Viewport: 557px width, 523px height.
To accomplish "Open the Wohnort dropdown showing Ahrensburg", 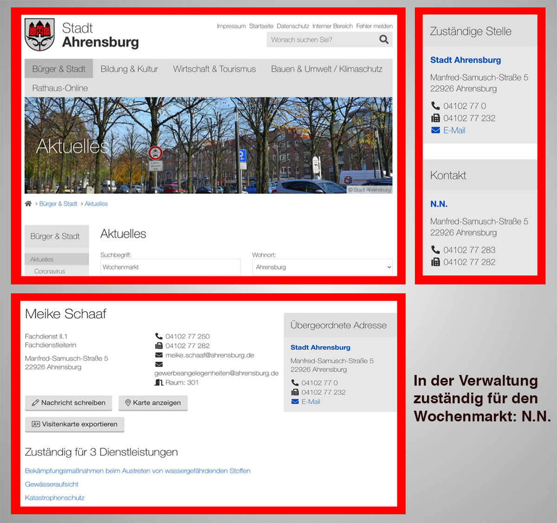I will (x=322, y=267).
